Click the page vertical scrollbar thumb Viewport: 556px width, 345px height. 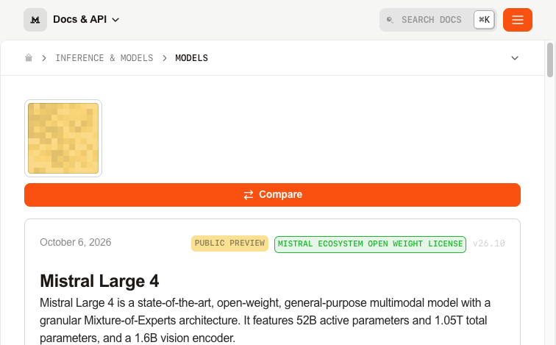550,60
